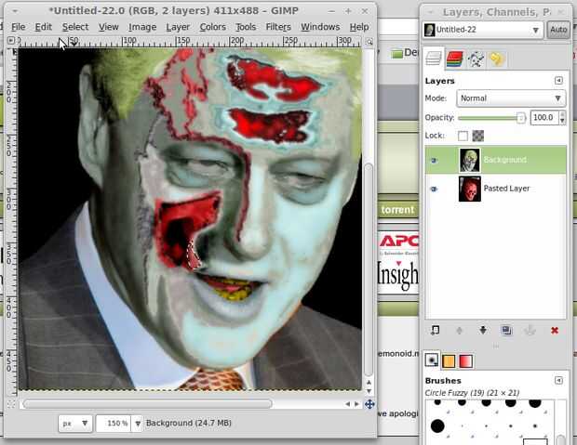The height and width of the screenshot is (445, 577).
Task: Click the Opacity value field
Action: pyautogui.click(x=543, y=118)
